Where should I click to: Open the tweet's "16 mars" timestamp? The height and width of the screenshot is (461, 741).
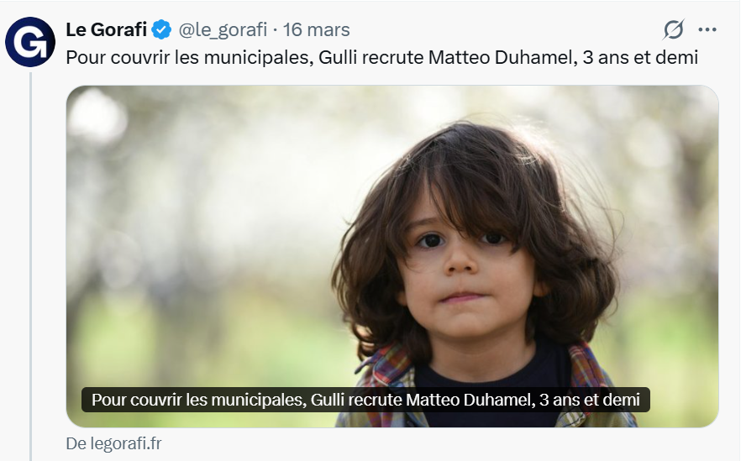coord(317,30)
